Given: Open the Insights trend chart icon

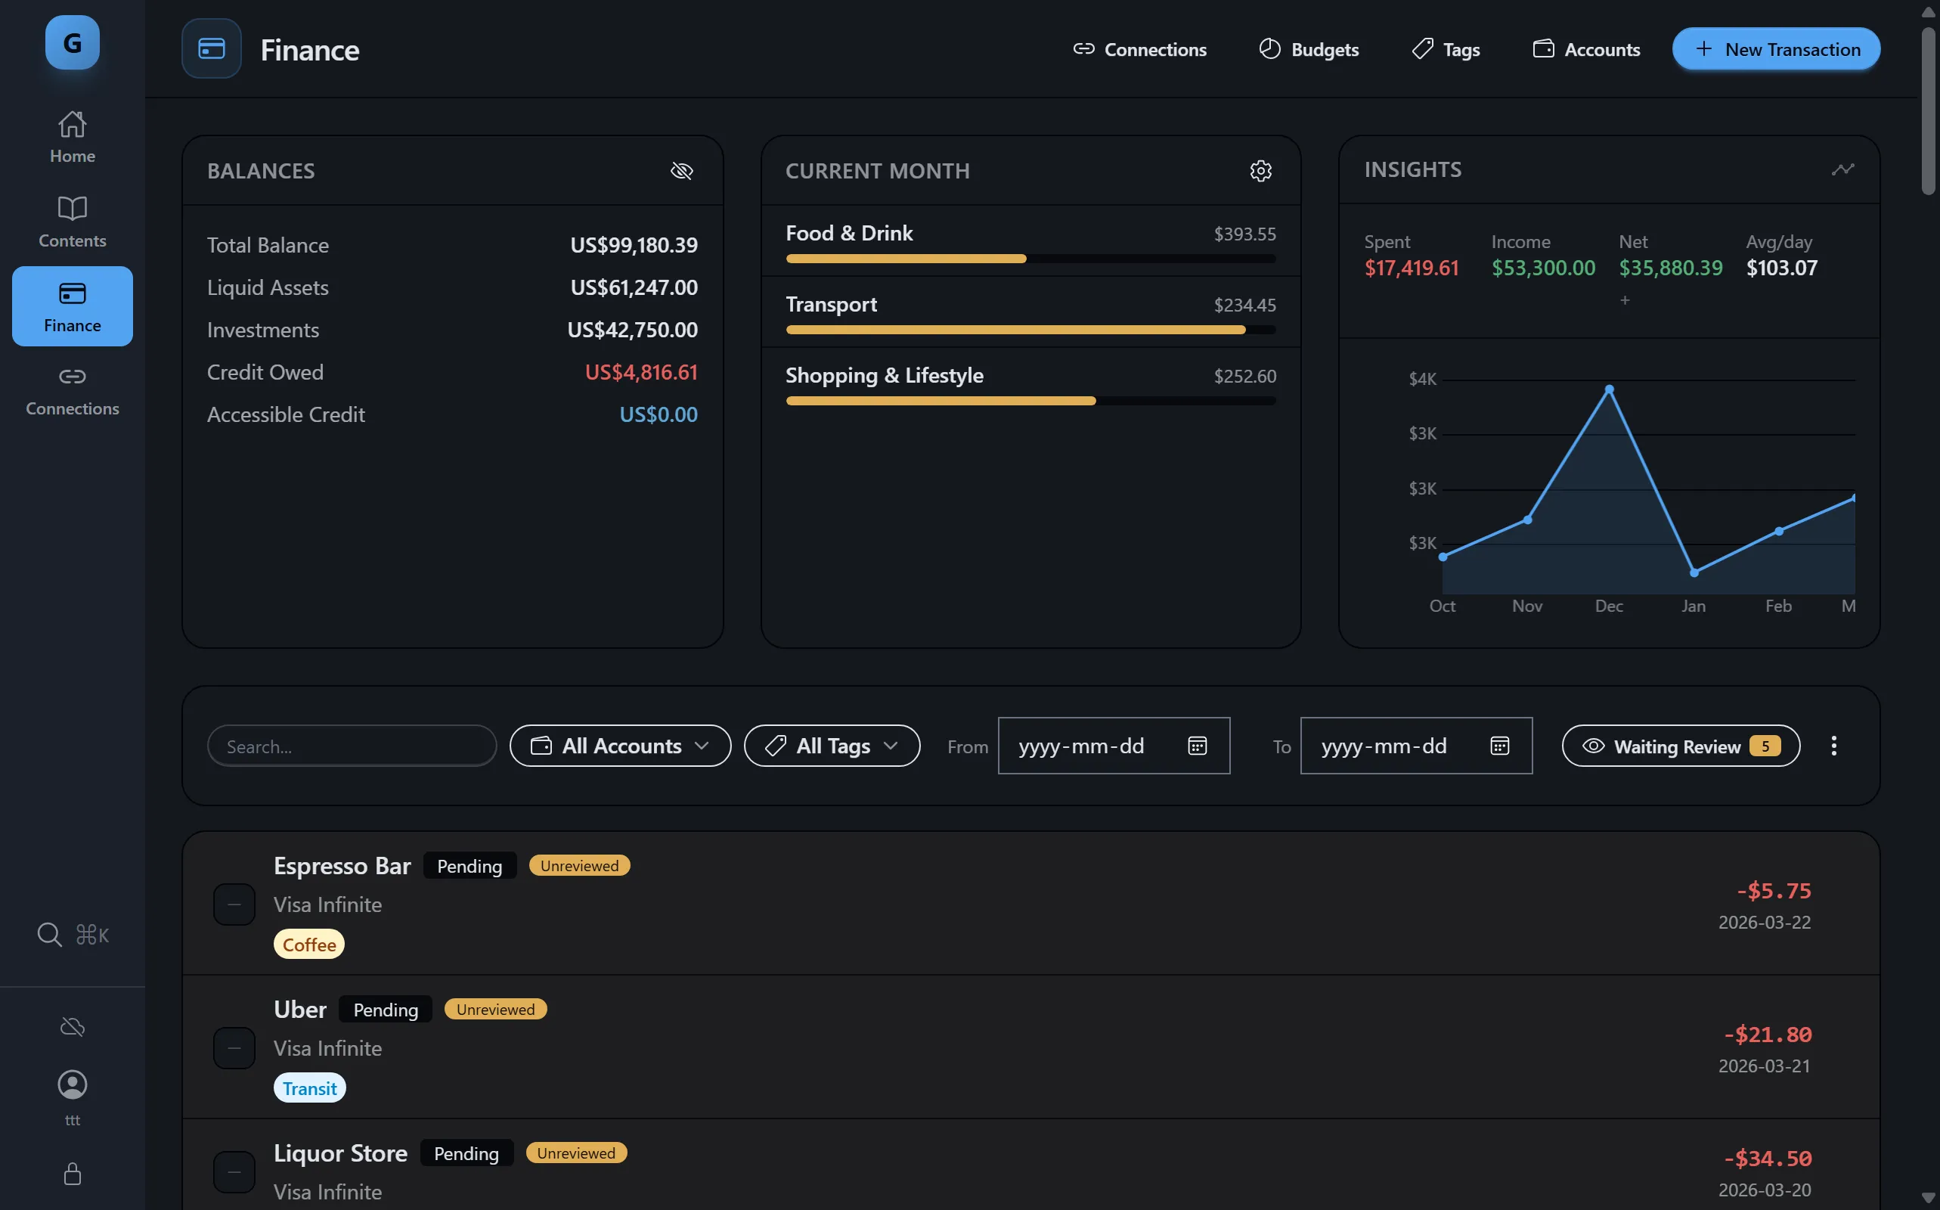Looking at the screenshot, I should tap(1842, 169).
